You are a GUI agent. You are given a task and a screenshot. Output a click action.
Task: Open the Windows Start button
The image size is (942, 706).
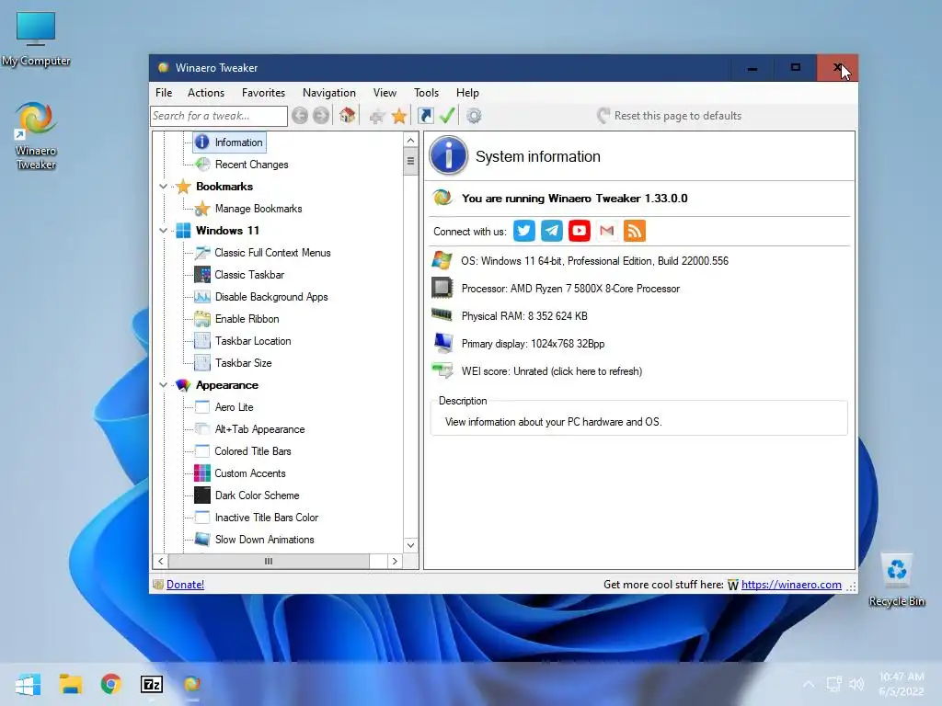pyautogui.click(x=28, y=684)
